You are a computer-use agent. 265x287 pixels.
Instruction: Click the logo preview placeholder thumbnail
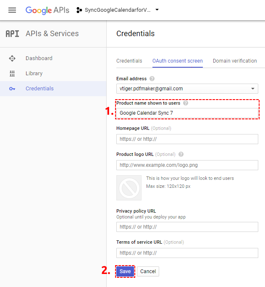pos(129,188)
